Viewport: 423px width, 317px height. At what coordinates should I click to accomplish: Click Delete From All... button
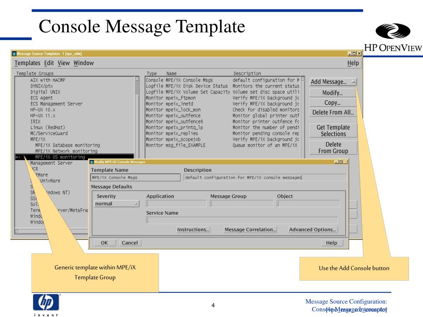tap(333, 112)
